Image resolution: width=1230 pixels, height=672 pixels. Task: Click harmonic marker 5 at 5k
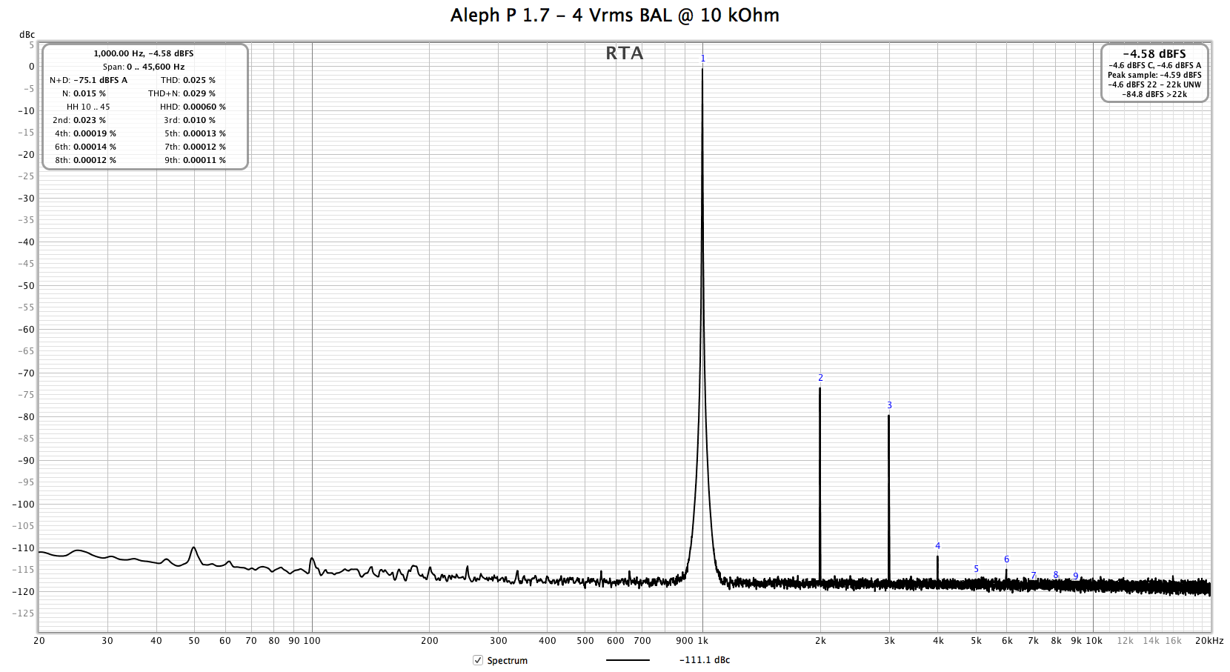tap(976, 569)
